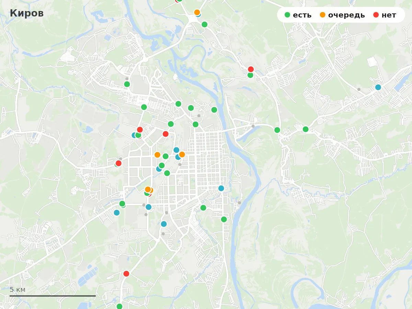
Task: Open the green marker at the bottom map edge
Action: [119, 306]
